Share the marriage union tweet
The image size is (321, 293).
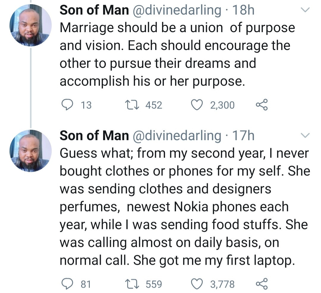pyautogui.click(x=262, y=105)
